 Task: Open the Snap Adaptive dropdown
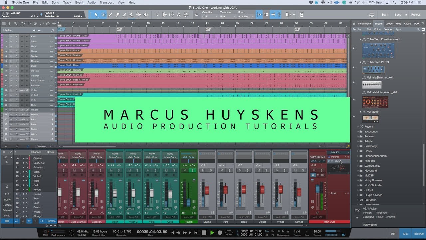pos(245,16)
